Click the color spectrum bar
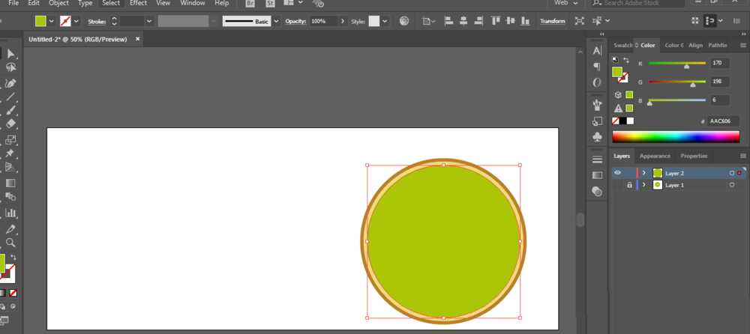The image size is (750, 334). [x=676, y=137]
